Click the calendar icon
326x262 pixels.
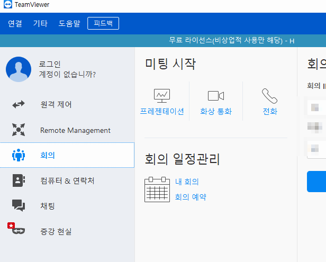157,189
